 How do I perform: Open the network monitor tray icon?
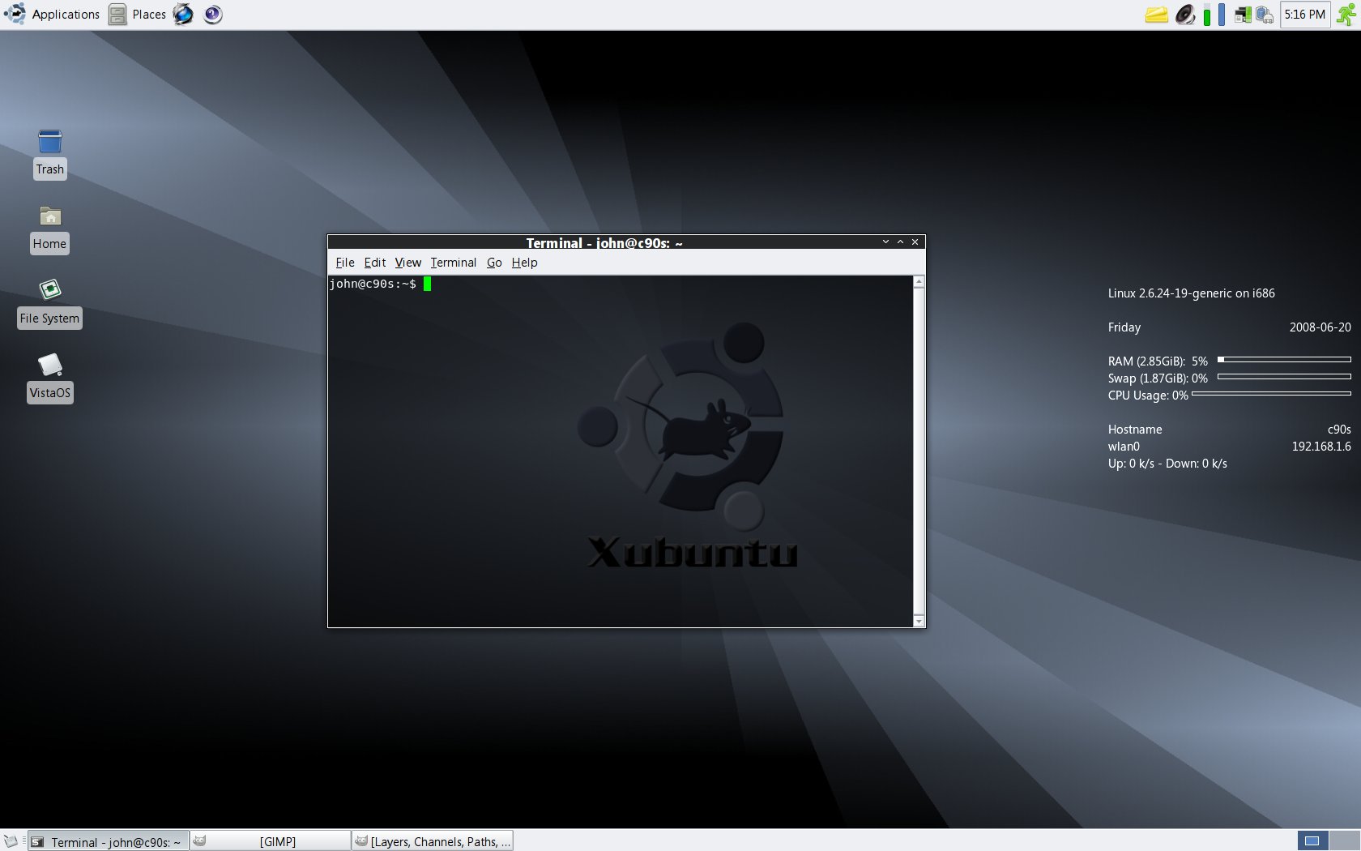click(x=1243, y=15)
